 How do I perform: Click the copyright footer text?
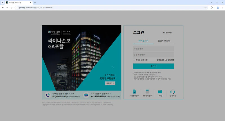pyautogui.click(x=77, y=105)
